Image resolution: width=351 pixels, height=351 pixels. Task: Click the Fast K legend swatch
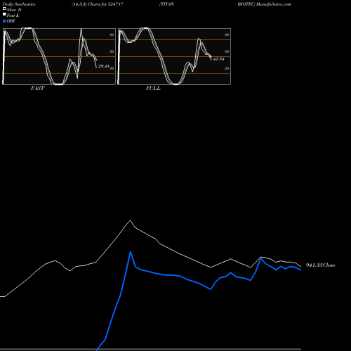click(4, 15)
